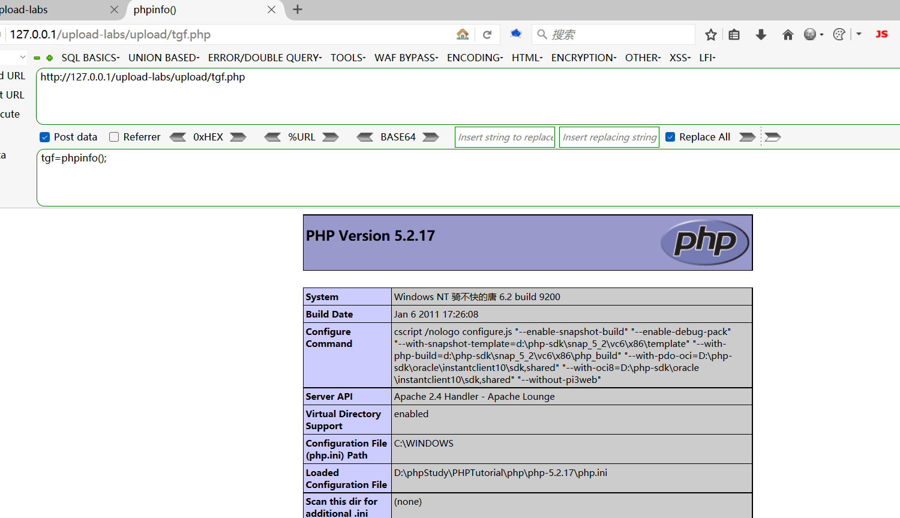Close the phpinfo() tab
Screen dimensions: 900x518
click(x=271, y=10)
